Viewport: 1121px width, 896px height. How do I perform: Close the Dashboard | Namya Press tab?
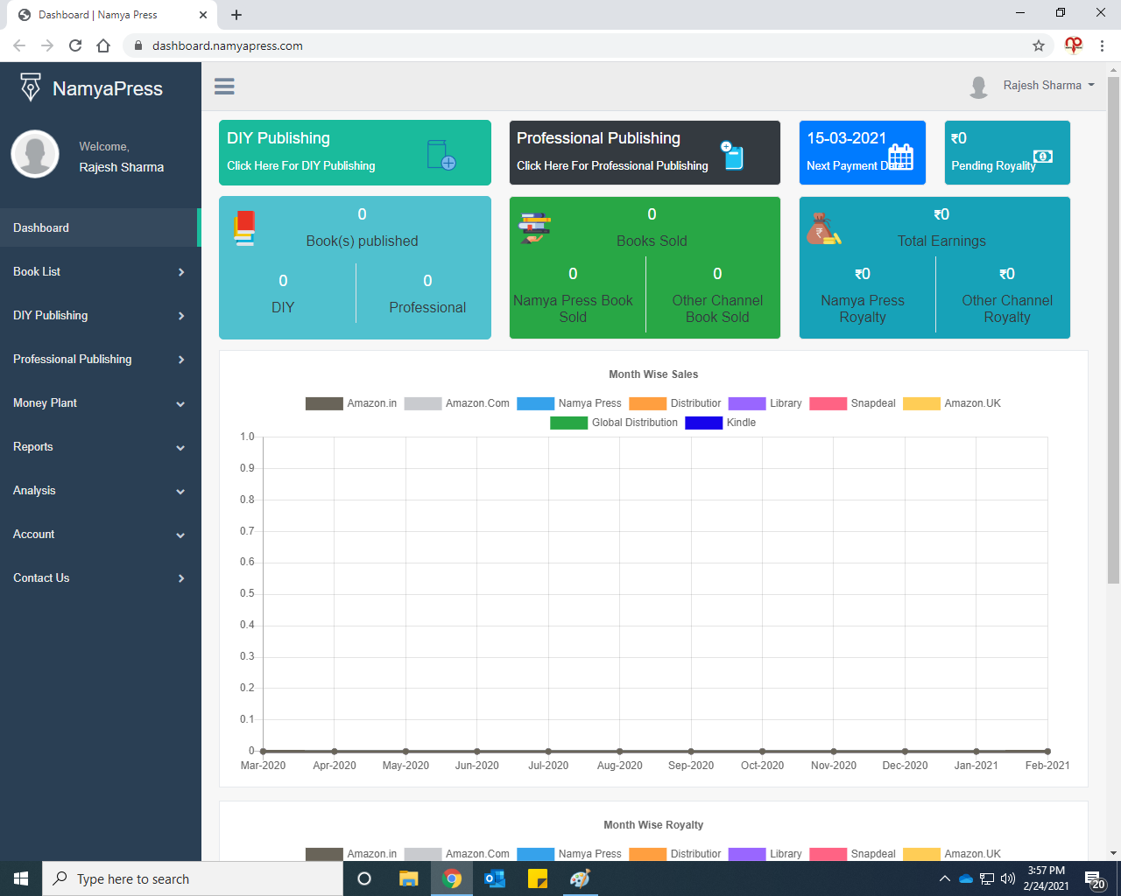click(203, 15)
